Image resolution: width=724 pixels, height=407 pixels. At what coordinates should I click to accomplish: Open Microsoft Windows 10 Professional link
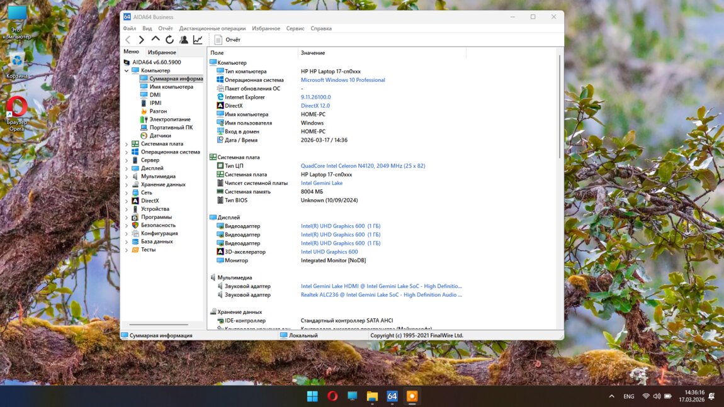(x=342, y=80)
